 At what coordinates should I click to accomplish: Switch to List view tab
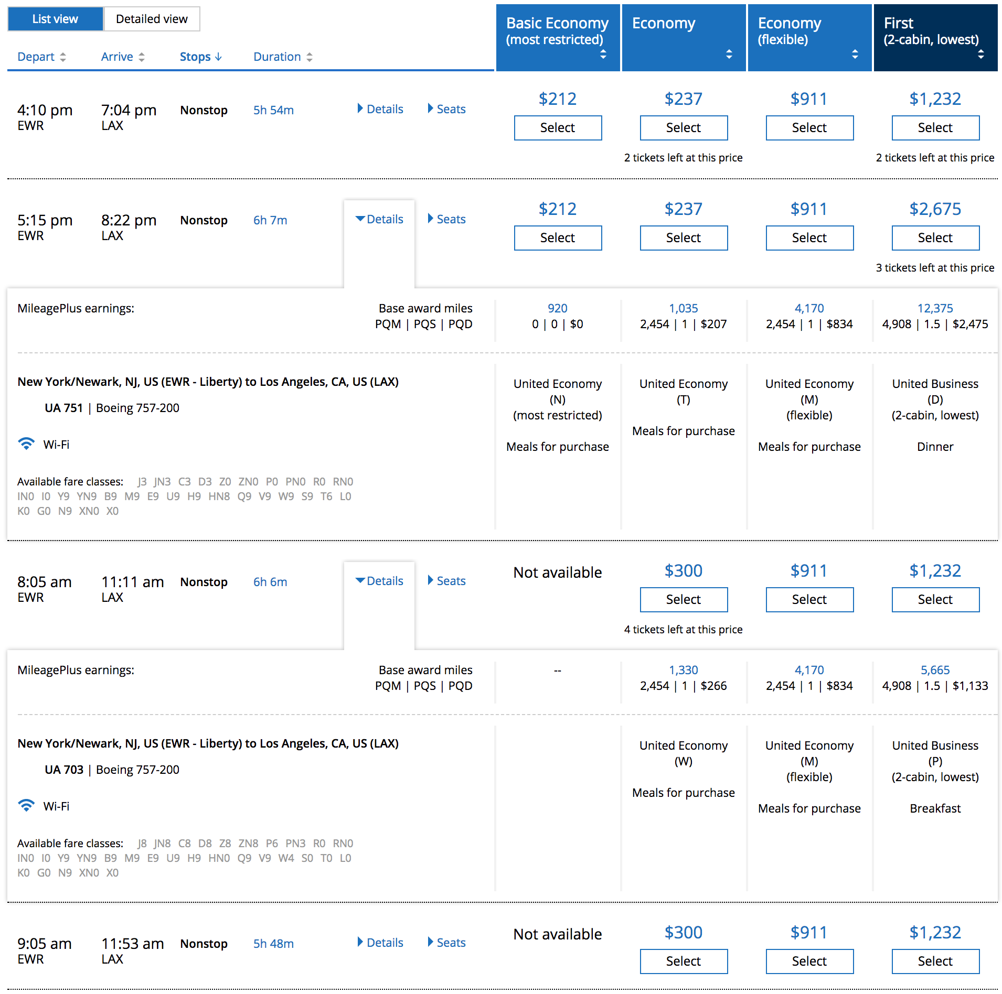[55, 19]
